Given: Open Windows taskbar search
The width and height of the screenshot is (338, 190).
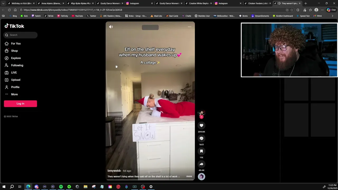Looking at the screenshot, I should click(12, 187).
